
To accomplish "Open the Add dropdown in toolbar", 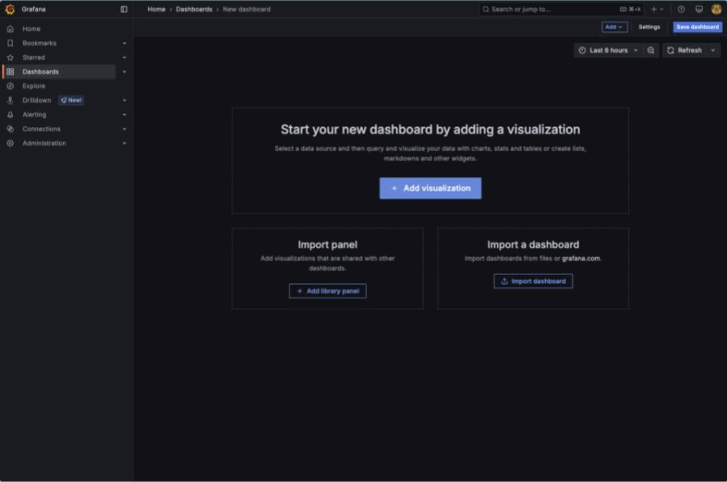I will (614, 27).
